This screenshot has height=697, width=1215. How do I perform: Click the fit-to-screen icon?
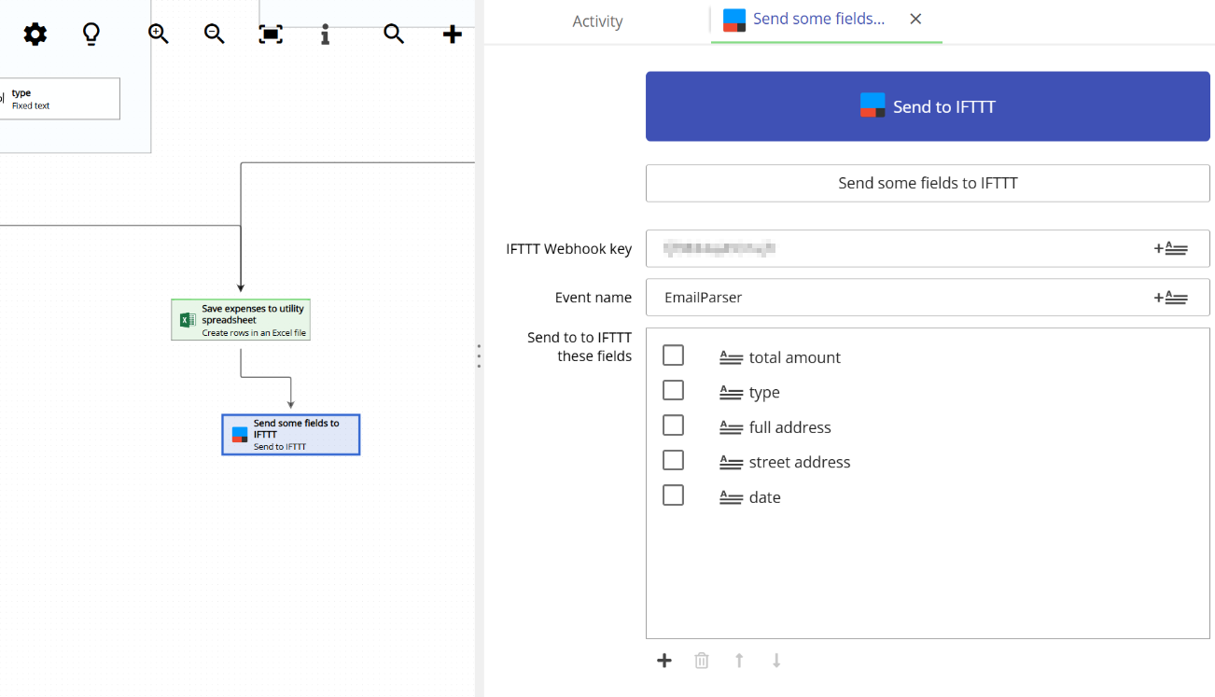tap(270, 35)
